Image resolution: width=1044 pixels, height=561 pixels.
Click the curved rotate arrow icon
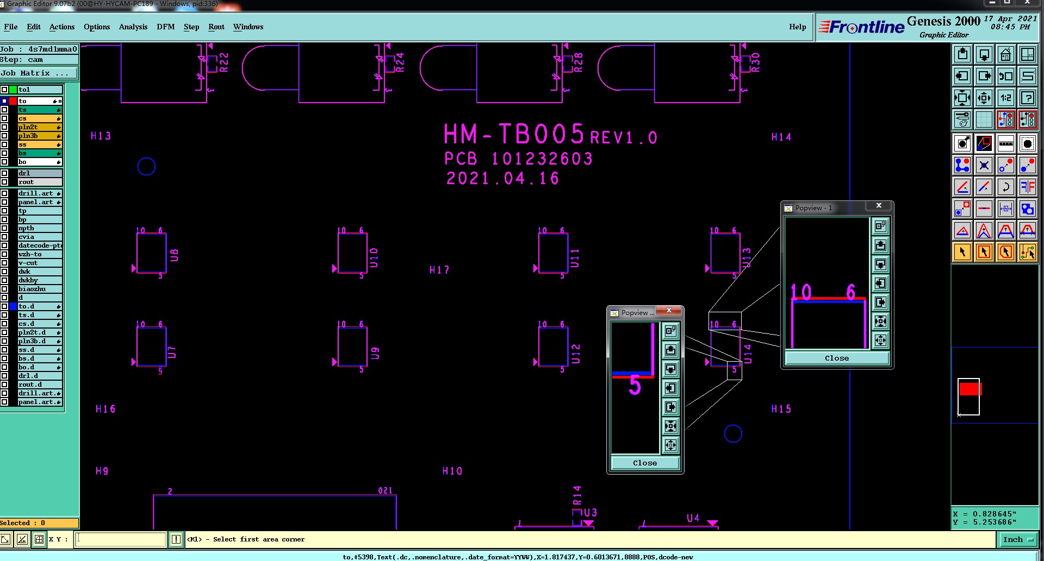click(x=1006, y=187)
